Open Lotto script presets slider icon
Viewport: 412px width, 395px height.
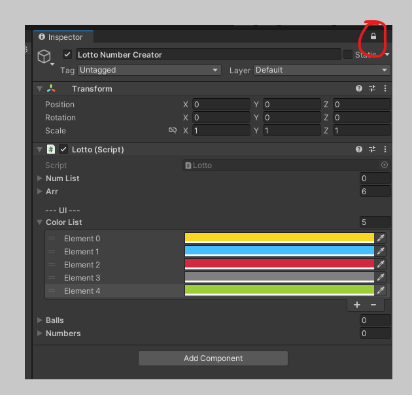point(372,149)
